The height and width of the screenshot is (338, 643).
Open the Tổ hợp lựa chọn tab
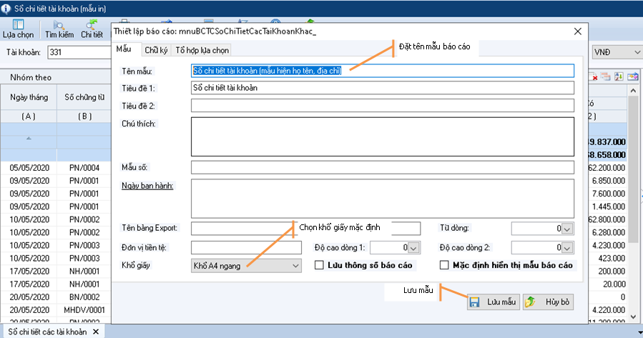click(202, 49)
